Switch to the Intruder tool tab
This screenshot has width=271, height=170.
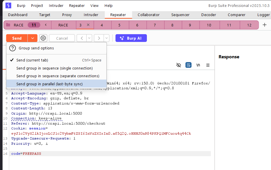[x=91, y=15]
